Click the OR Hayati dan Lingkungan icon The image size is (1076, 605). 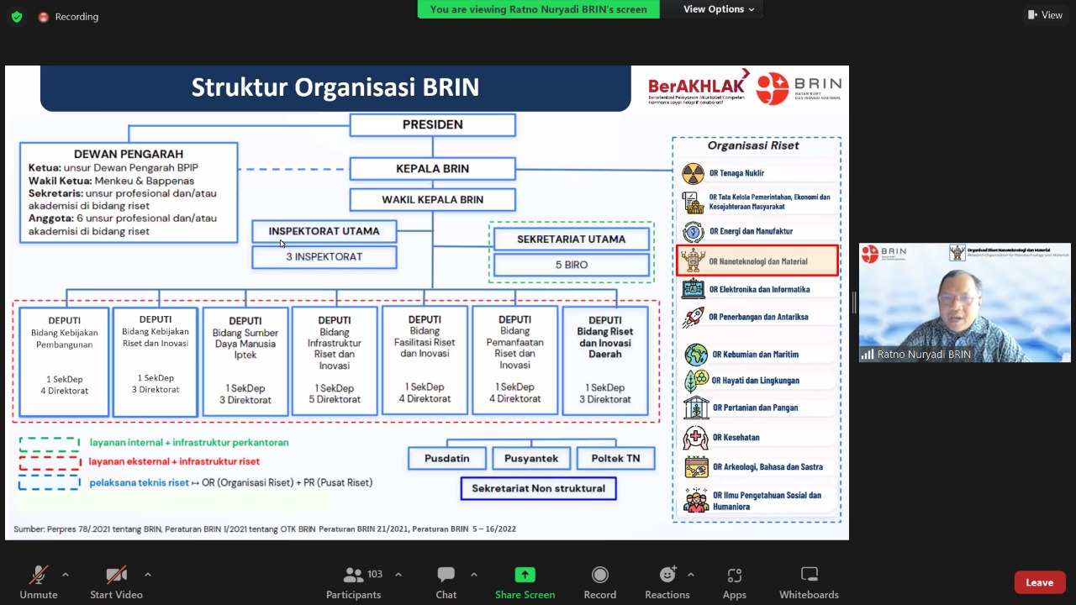tap(696, 381)
